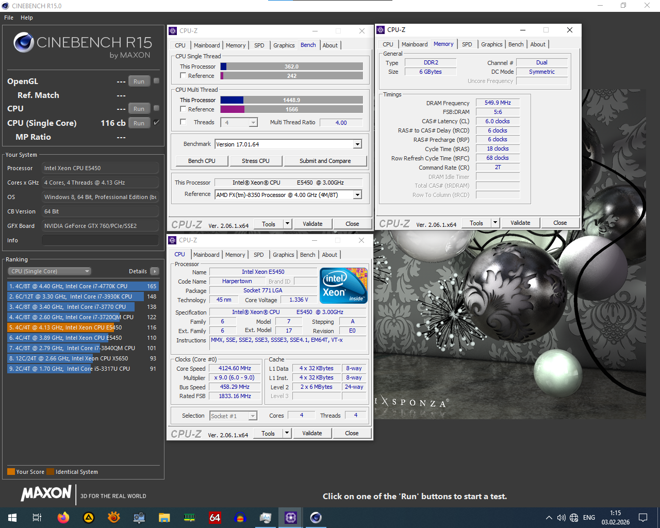Image resolution: width=660 pixels, height=528 pixels.
Task: Select the Xeon X5650 ranking row scoring 93
Action: click(x=82, y=358)
